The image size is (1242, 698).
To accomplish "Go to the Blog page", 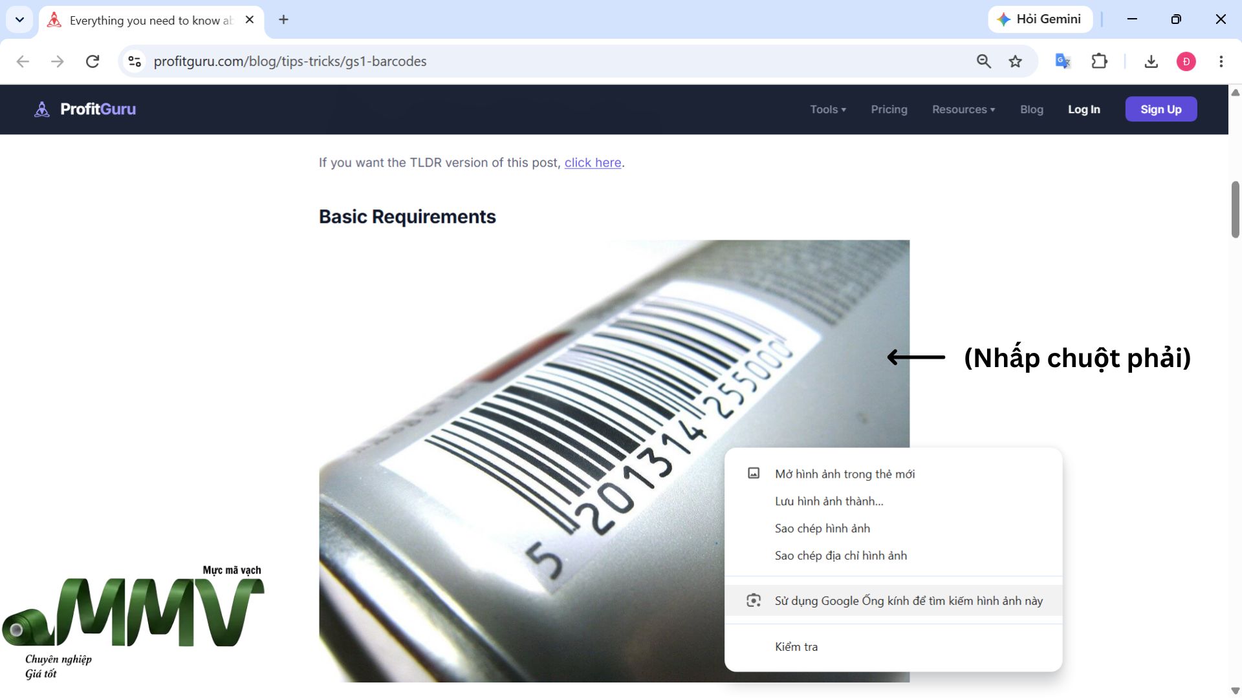I will pyautogui.click(x=1031, y=109).
